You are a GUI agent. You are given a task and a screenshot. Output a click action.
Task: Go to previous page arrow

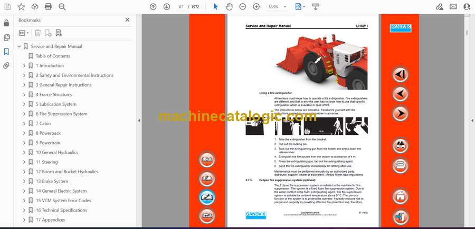[153, 7]
